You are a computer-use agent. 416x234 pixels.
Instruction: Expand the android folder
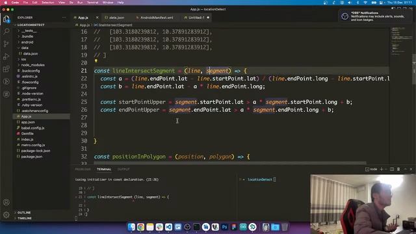pos(27,42)
